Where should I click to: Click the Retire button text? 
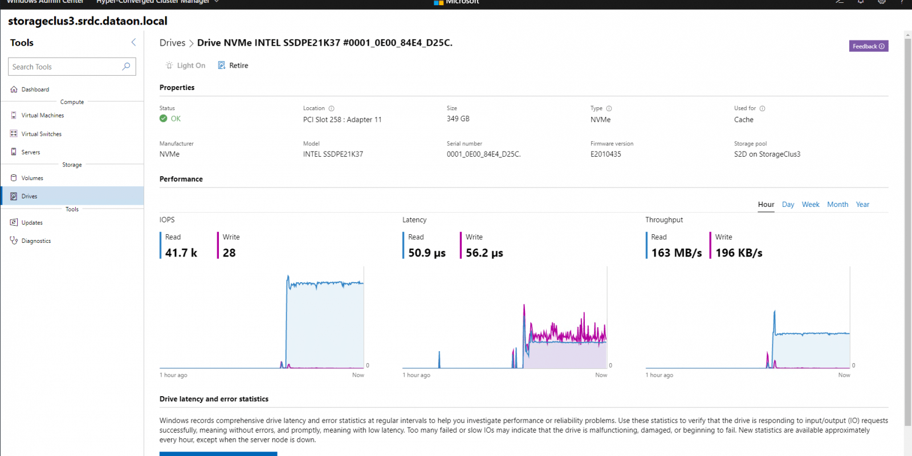tap(239, 66)
